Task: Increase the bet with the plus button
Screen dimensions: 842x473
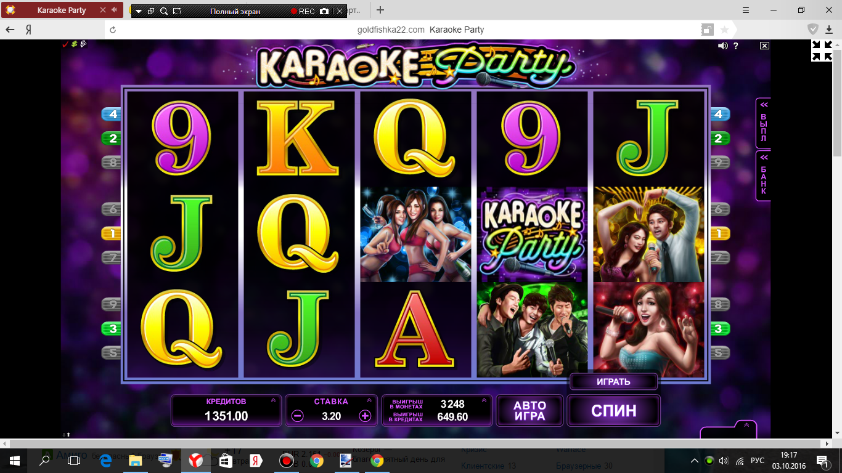Action: tap(365, 416)
